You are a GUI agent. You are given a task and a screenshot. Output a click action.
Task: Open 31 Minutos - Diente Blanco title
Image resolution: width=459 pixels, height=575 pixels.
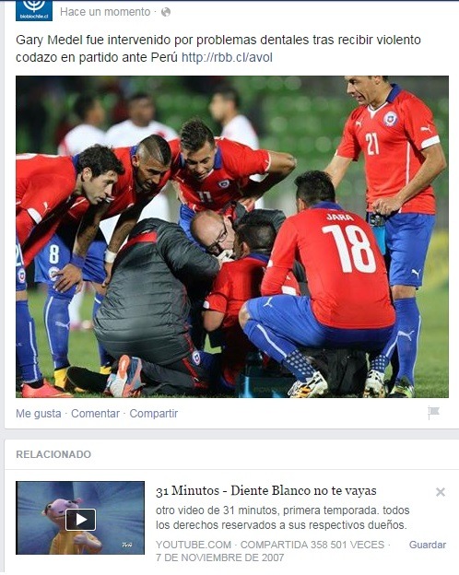coord(266,490)
